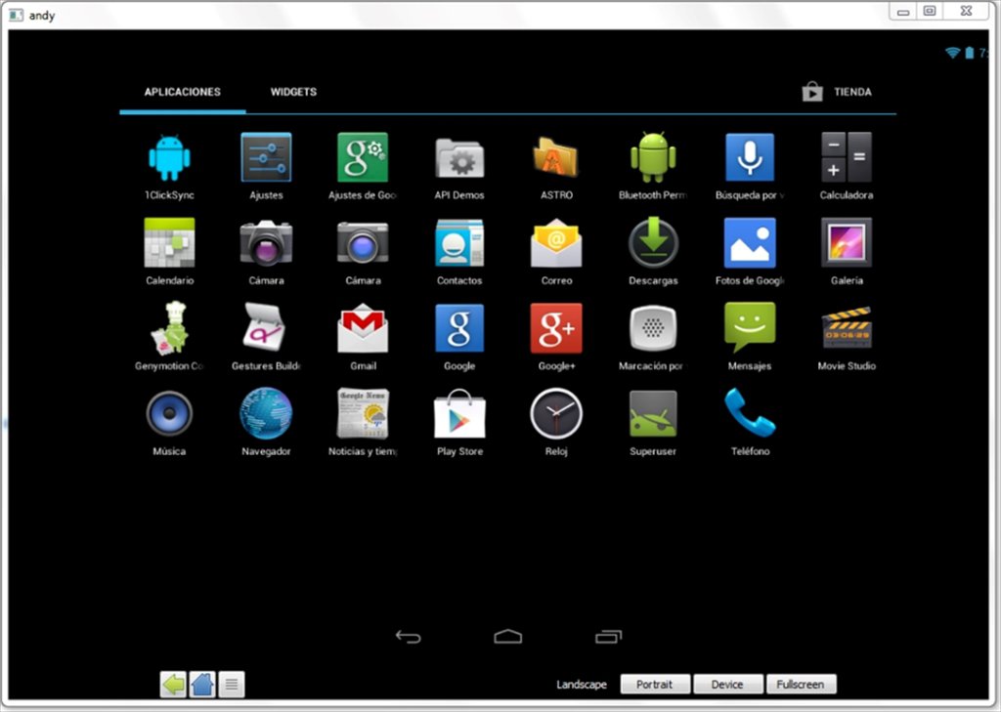Click the green back arrow toolbar icon
1001x712 pixels.
[x=173, y=685]
